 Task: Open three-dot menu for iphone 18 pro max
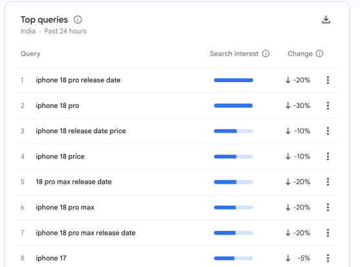point(328,208)
